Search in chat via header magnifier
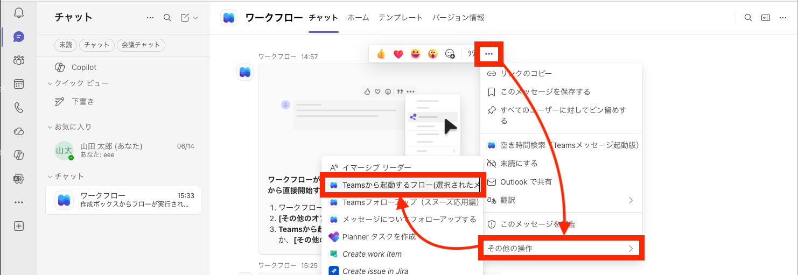Image resolution: width=798 pixels, height=275 pixels. pos(748,18)
